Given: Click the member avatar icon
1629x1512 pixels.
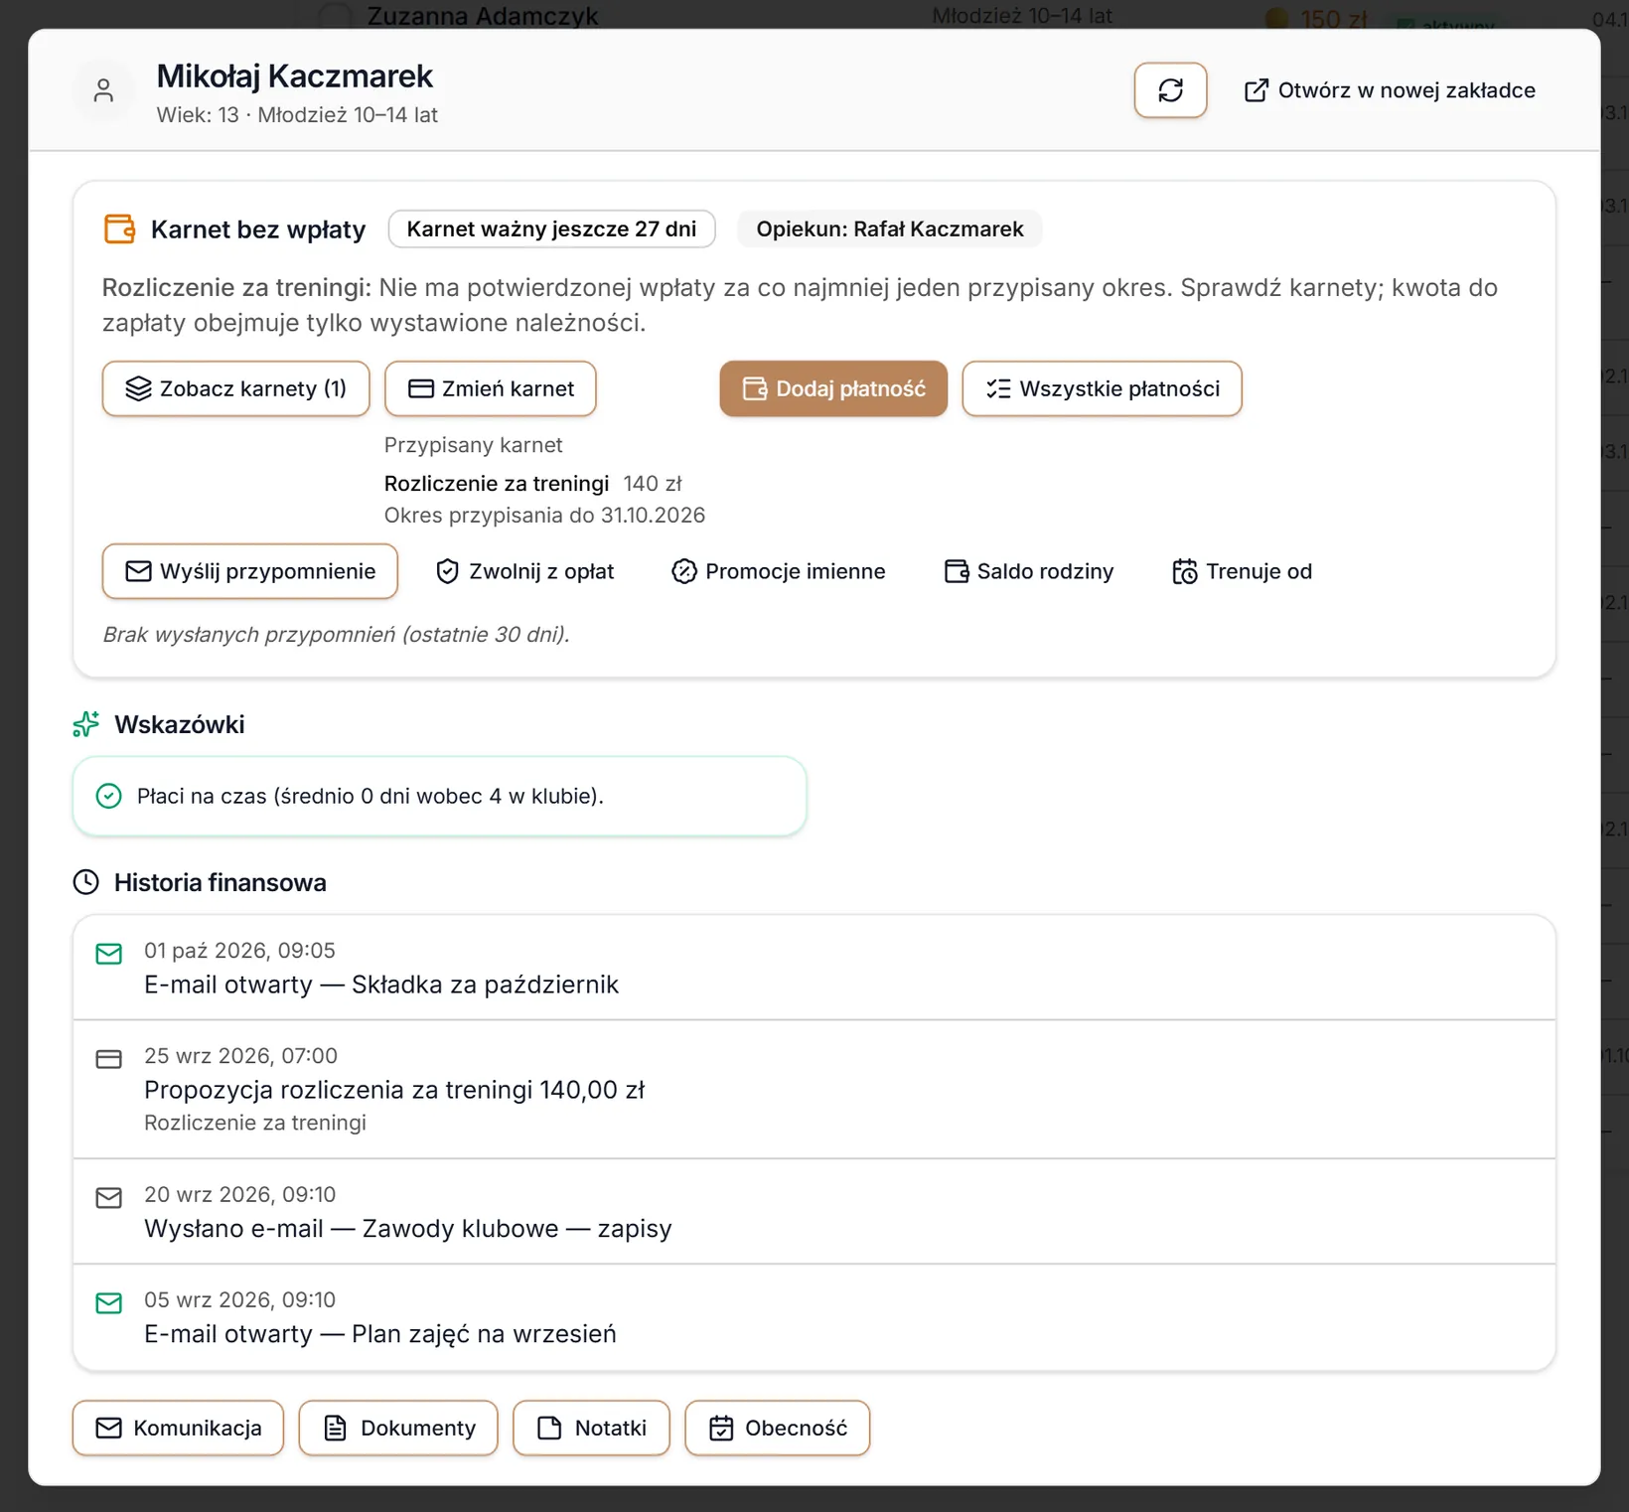Looking at the screenshot, I should [103, 90].
